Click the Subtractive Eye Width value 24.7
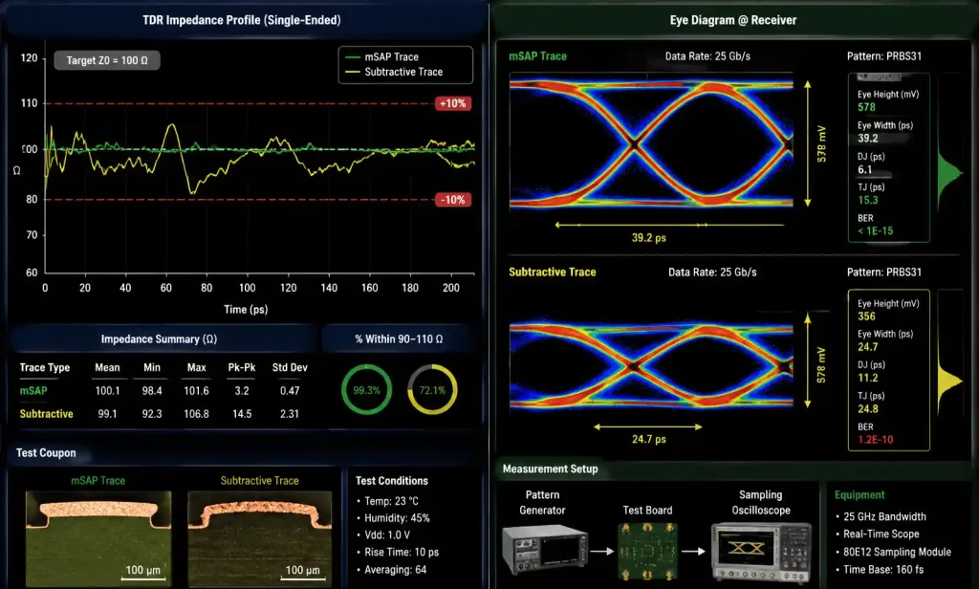This screenshot has height=589, width=979. (x=867, y=347)
